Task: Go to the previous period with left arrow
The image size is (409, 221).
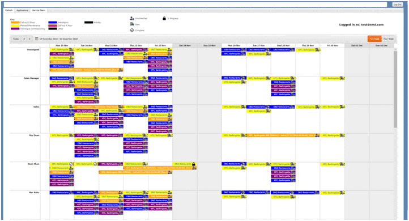Action: 24,39
